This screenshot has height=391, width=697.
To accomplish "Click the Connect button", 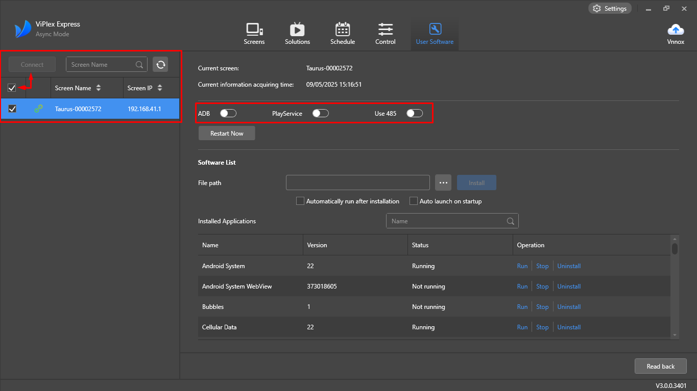I will pyautogui.click(x=32, y=64).
